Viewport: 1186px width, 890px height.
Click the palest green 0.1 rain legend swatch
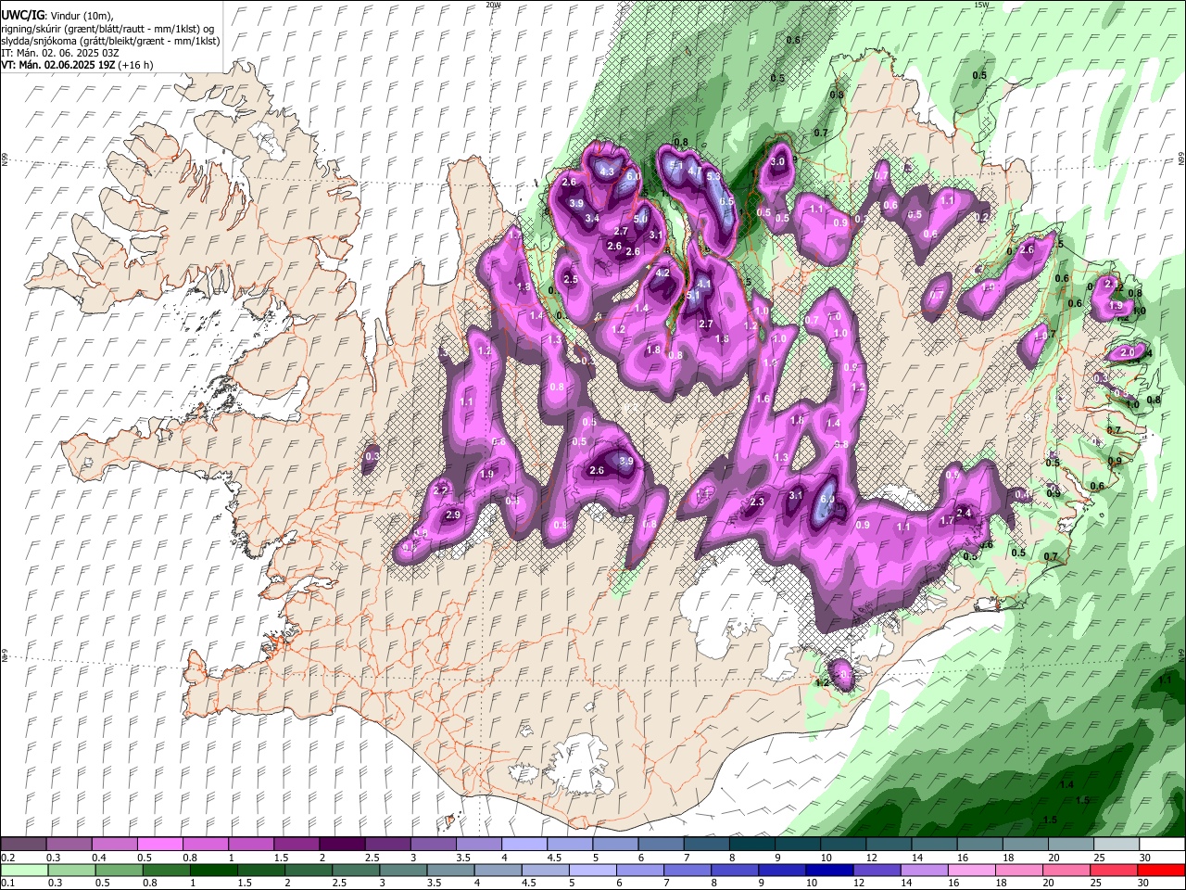pos(24,871)
